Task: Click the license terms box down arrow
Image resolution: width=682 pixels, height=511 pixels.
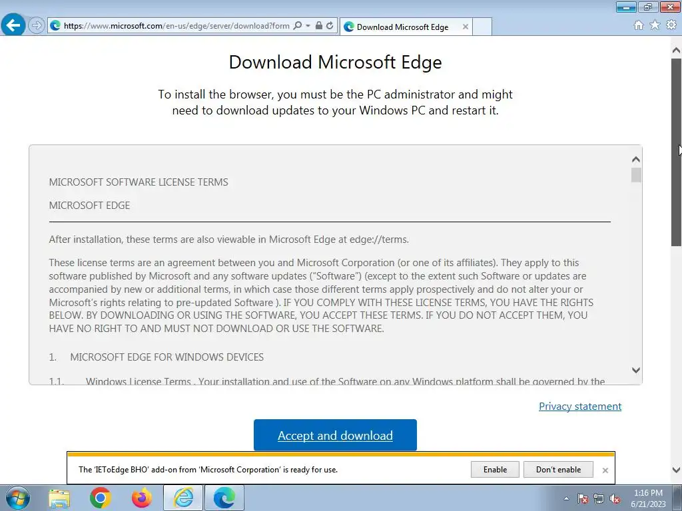Action: 636,370
